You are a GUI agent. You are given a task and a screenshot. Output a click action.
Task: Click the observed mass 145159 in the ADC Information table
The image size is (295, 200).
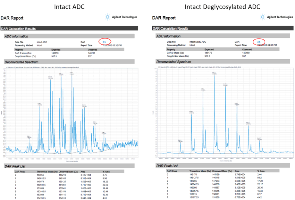[x=246, y=53]
